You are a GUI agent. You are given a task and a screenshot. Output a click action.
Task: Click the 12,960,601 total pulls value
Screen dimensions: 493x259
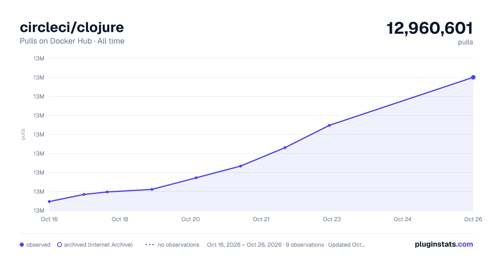[x=430, y=28]
